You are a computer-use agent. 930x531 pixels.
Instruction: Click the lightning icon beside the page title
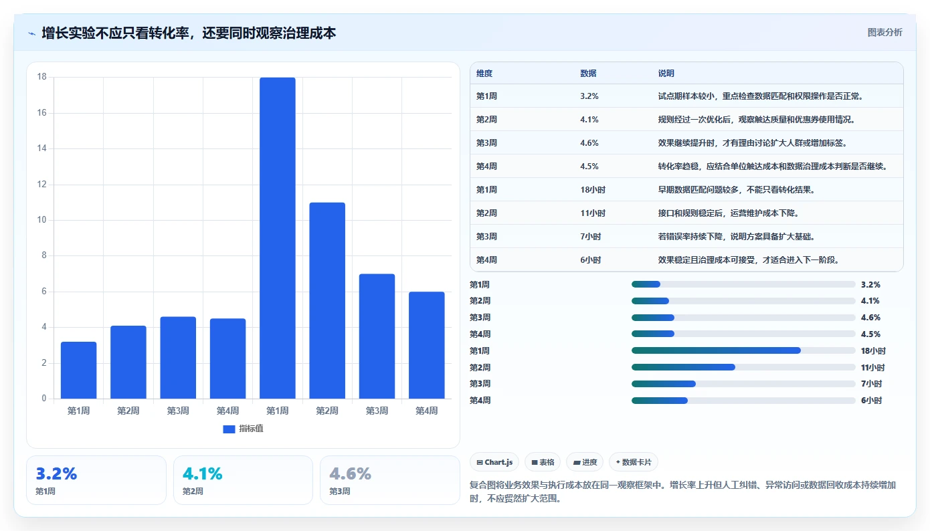(x=32, y=33)
